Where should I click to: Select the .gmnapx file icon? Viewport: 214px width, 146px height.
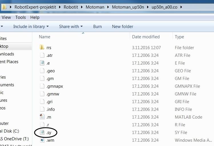(42, 86)
